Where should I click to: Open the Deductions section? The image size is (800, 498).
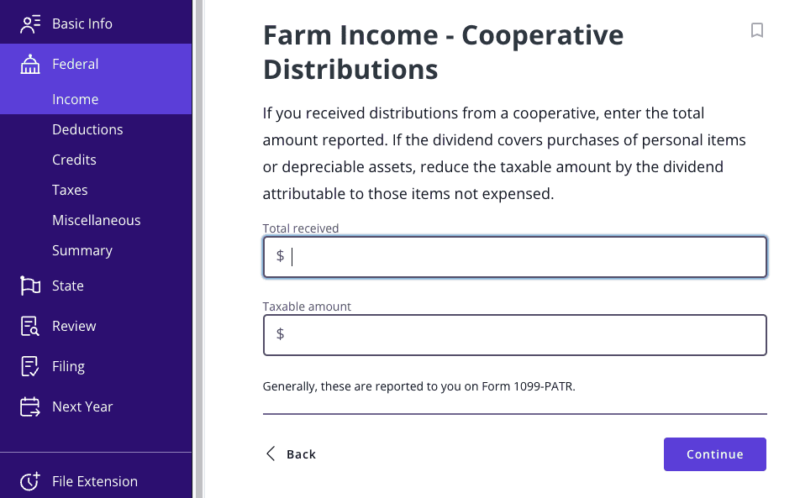point(88,129)
